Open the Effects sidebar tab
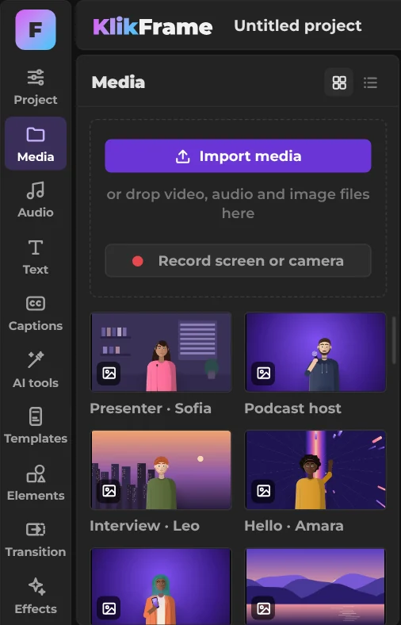Image resolution: width=401 pixels, height=625 pixels. click(36, 596)
